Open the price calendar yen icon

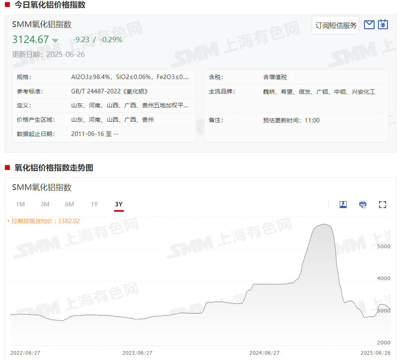click(x=383, y=25)
